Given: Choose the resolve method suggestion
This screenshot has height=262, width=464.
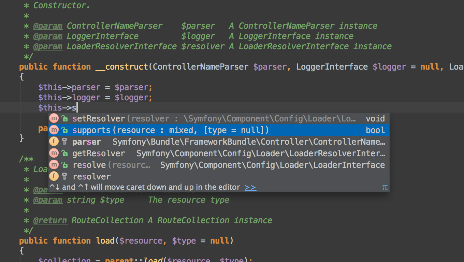Looking at the screenshot, I should click(x=219, y=165).
